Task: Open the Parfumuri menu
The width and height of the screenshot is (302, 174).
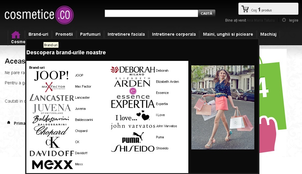Action: (90, 34)
